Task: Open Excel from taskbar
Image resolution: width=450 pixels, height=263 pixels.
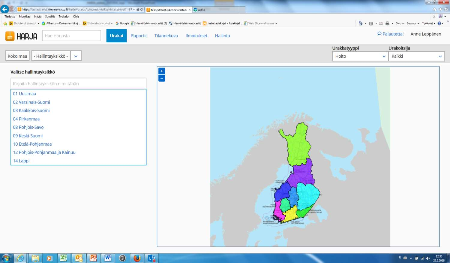Action: [64, 258]
